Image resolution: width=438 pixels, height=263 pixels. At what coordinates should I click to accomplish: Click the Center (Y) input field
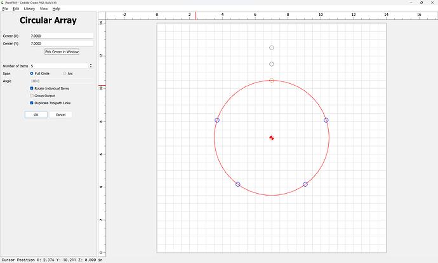62,43
